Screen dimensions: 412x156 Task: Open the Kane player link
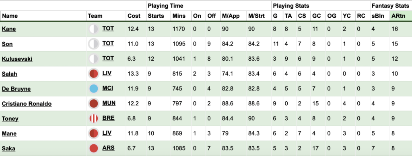click(x=9, y=29)
